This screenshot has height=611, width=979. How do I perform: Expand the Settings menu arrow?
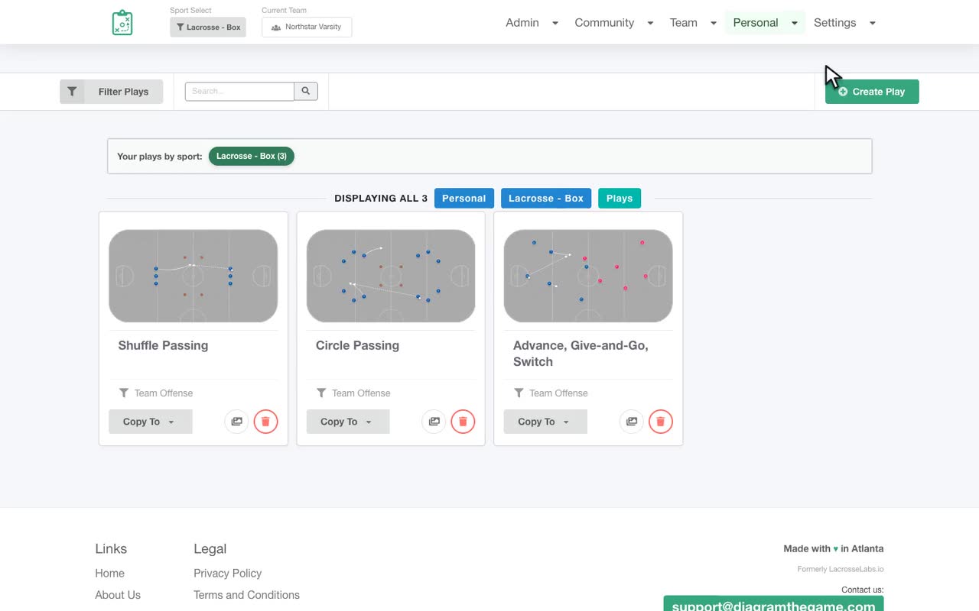tap(873, 23)
